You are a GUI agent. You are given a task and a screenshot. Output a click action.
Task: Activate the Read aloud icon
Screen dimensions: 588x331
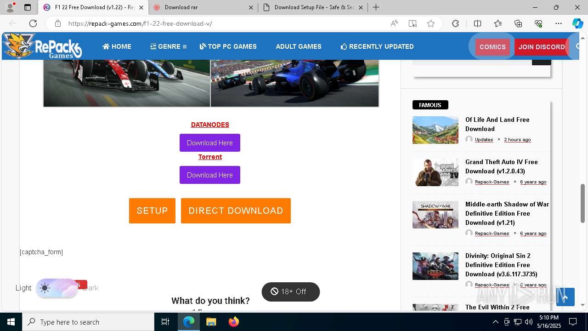point(394,23)
